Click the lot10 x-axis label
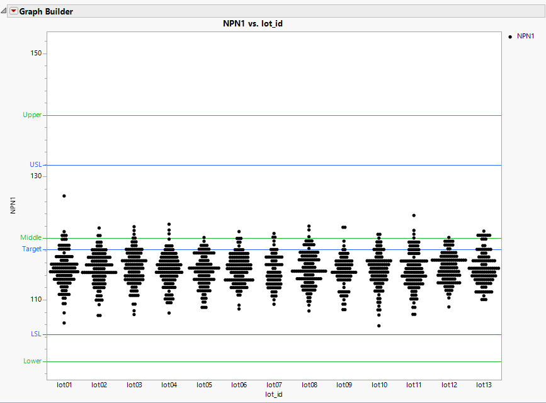Screen dimensions: 546x403 [x=379, y=385]
